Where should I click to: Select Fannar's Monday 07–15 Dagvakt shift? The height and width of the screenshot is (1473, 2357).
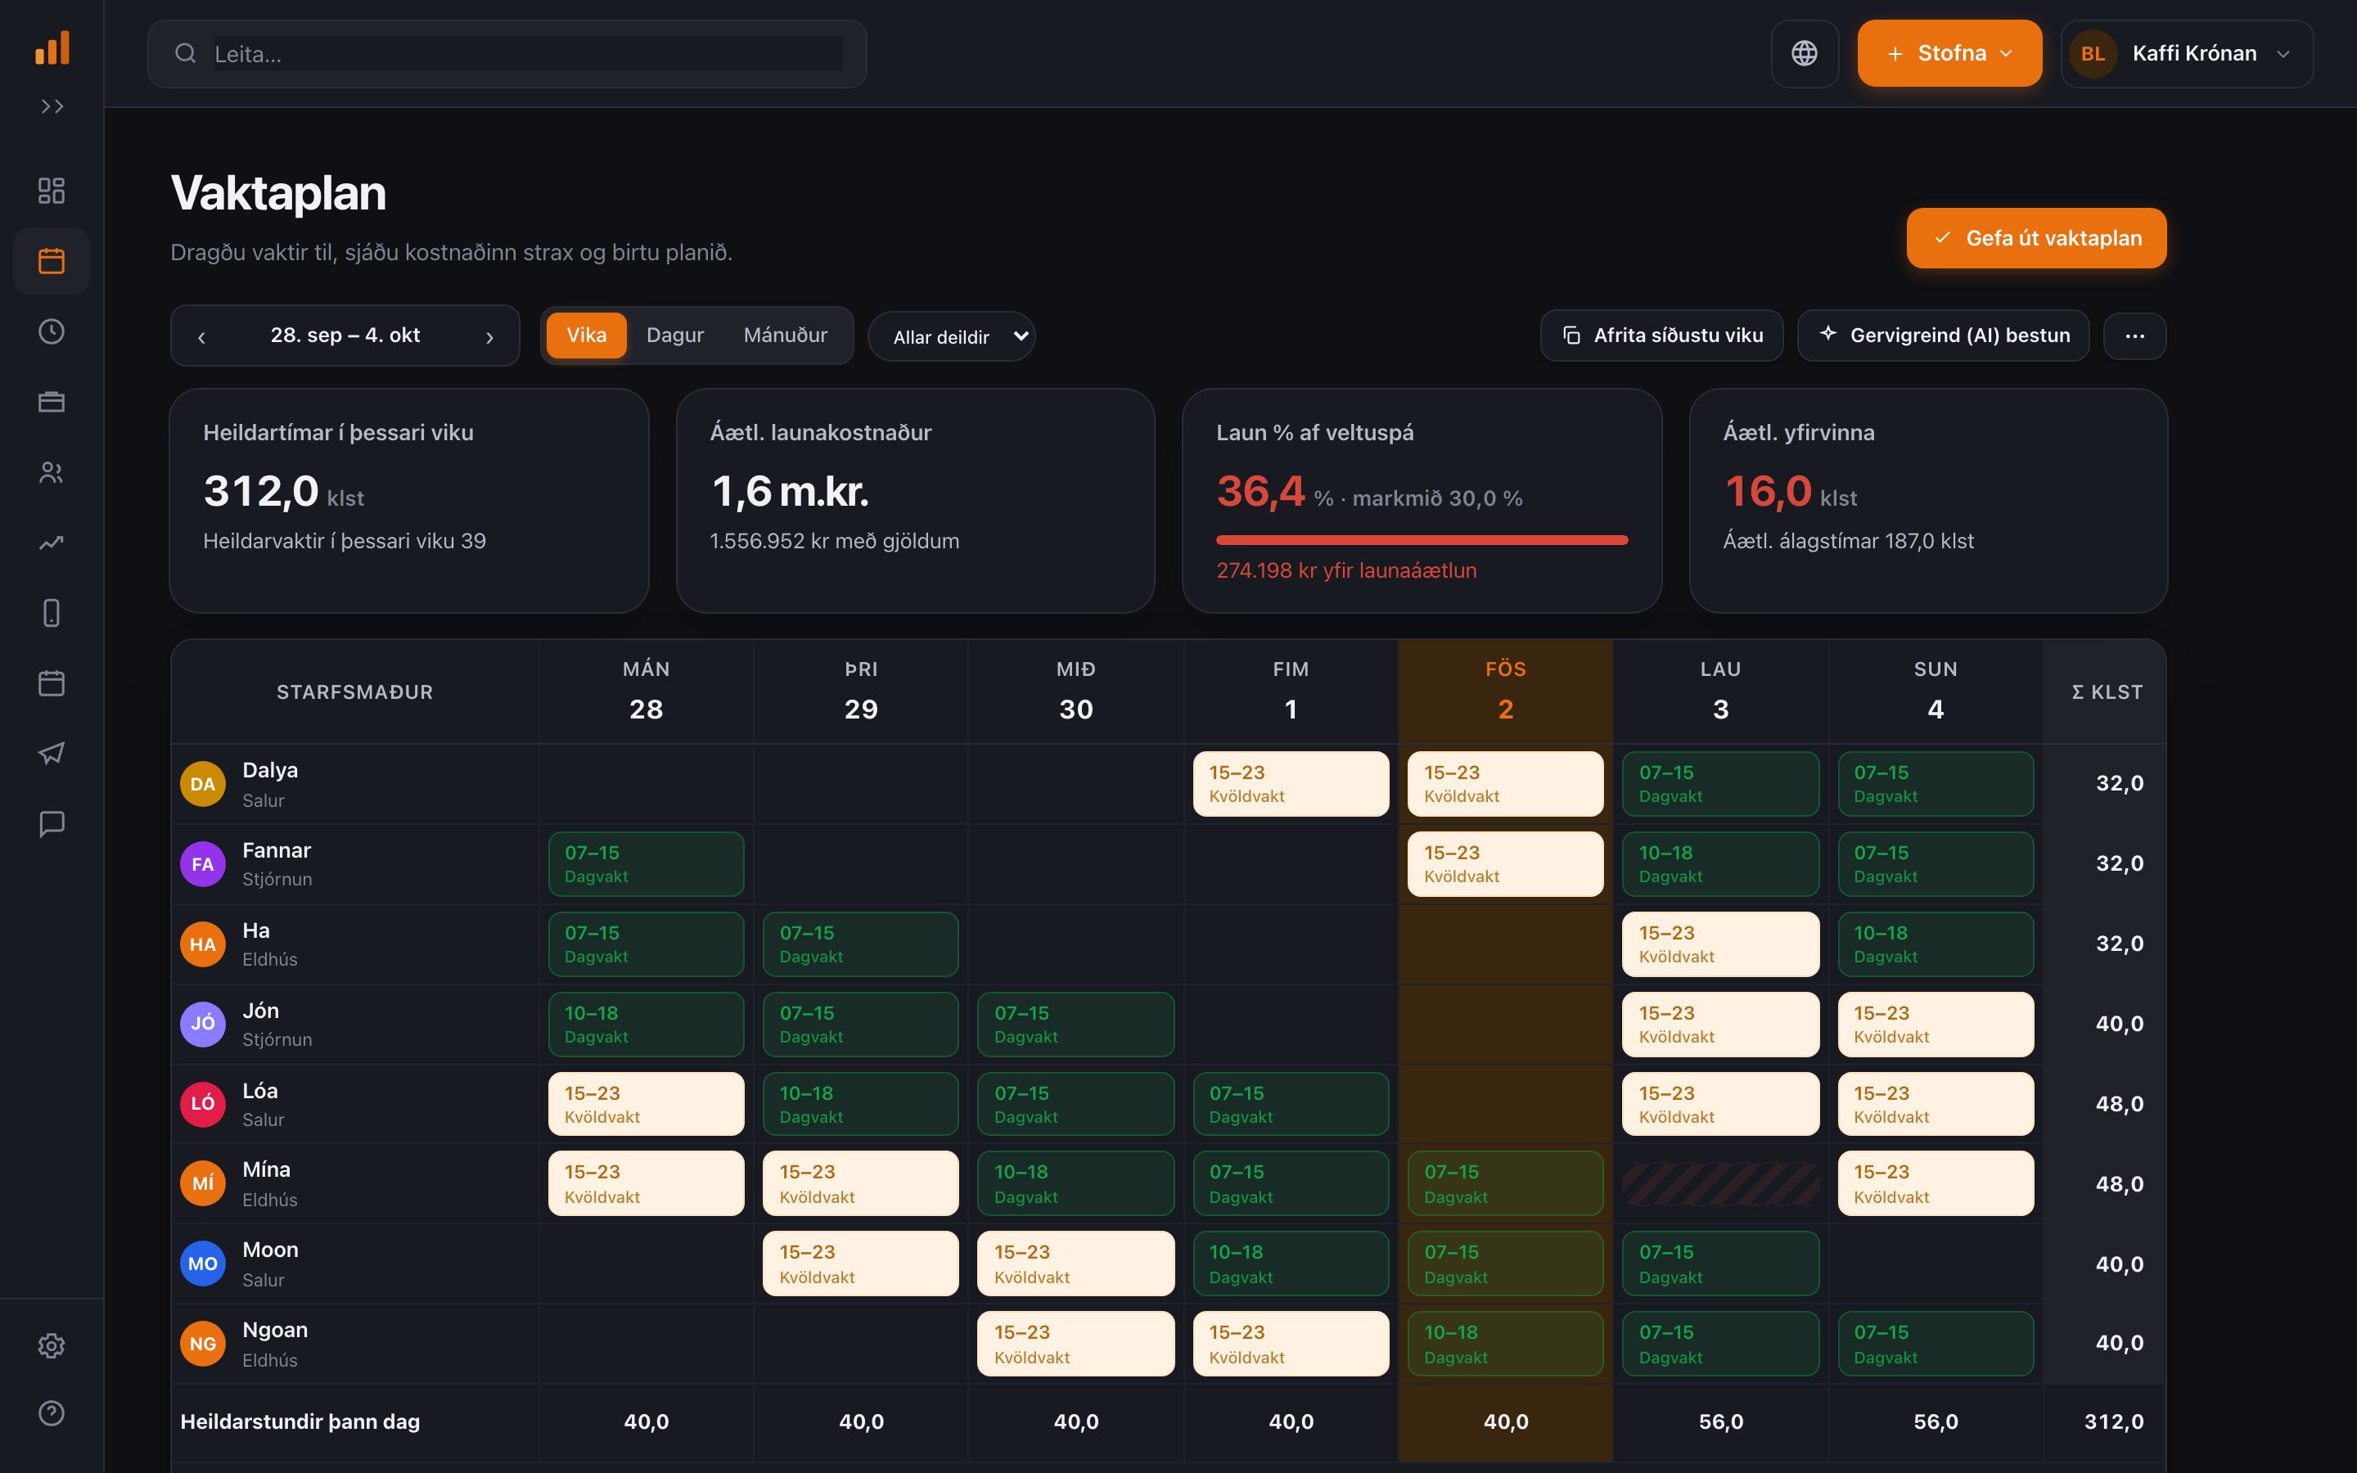(x=646, y=864)
